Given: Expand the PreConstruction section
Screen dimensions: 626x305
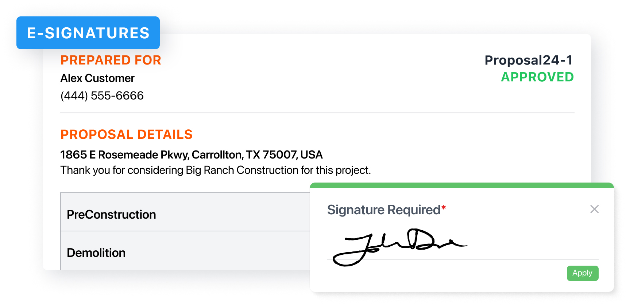Looking at the screenshot, I should [111, 214].
